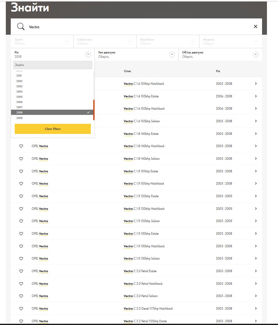Open arrow for Vectra C 1.6 105bhp Saloon
The height and width of the screenshot is (325, 278).
(x=256, y=121)
